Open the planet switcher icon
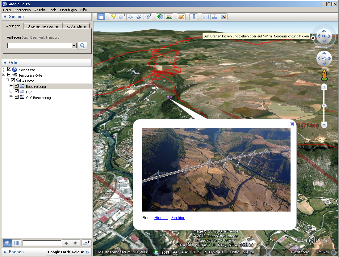 click(181, 17)
